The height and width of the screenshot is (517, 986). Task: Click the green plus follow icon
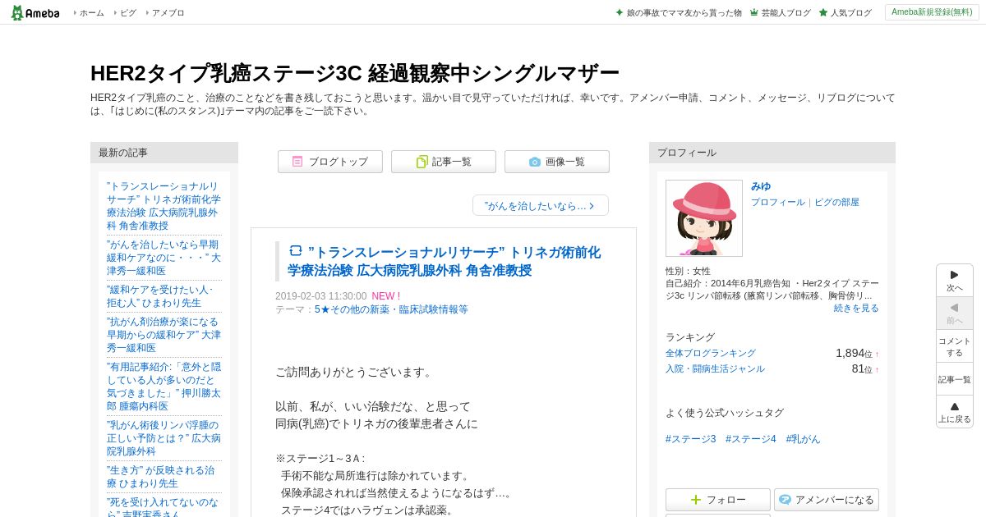pos(696,499)
